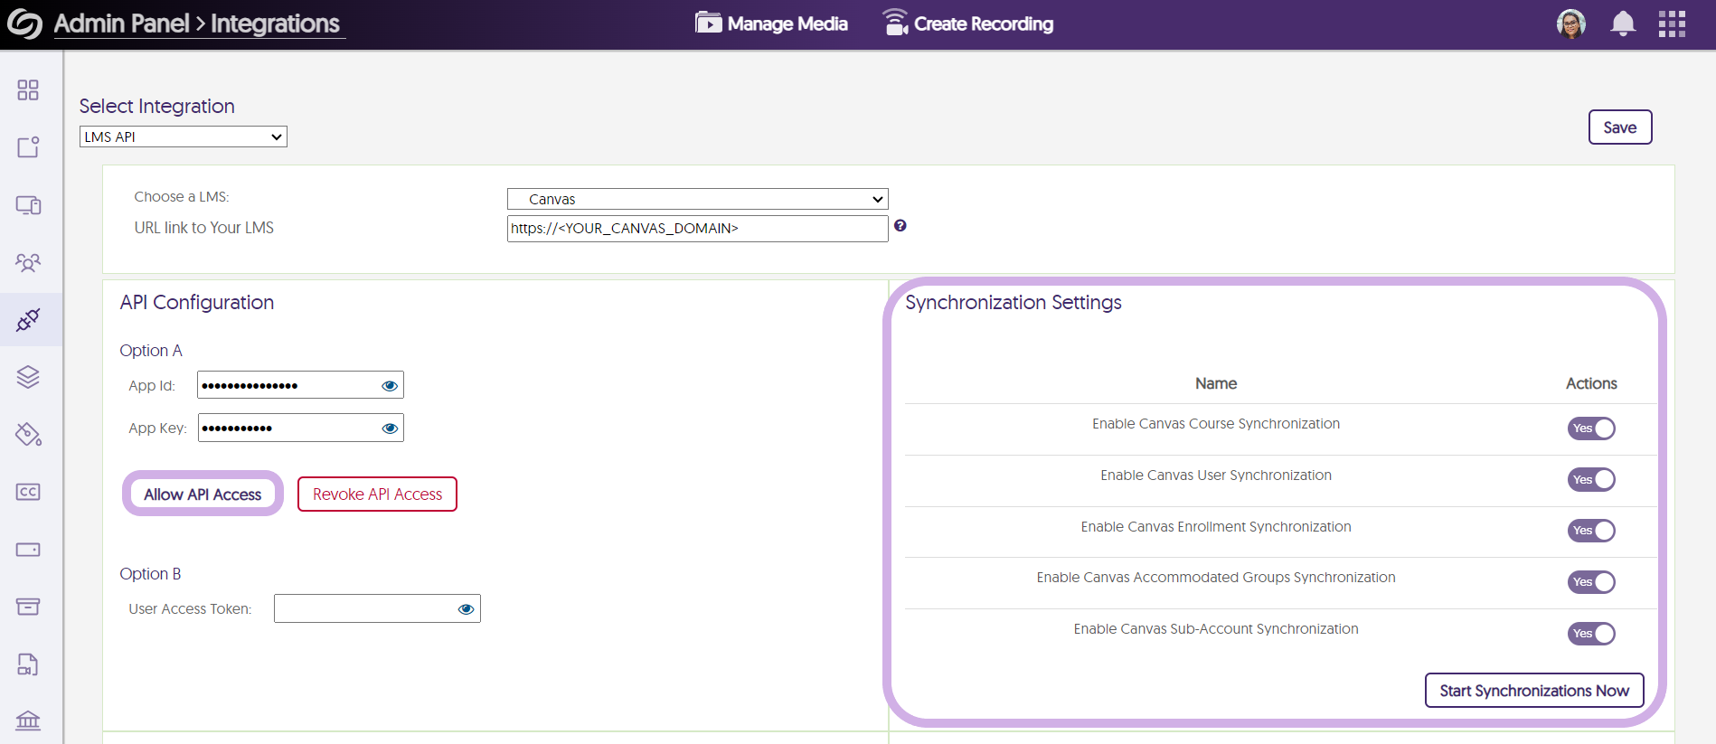1716x744 pixels.
Task: Click Start Synchronizations Now
Action: [x=1534, y=691]
